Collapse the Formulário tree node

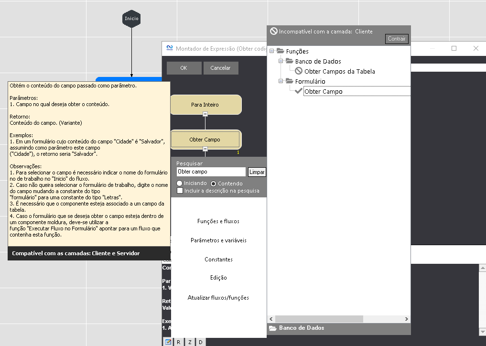click(281, 81)
